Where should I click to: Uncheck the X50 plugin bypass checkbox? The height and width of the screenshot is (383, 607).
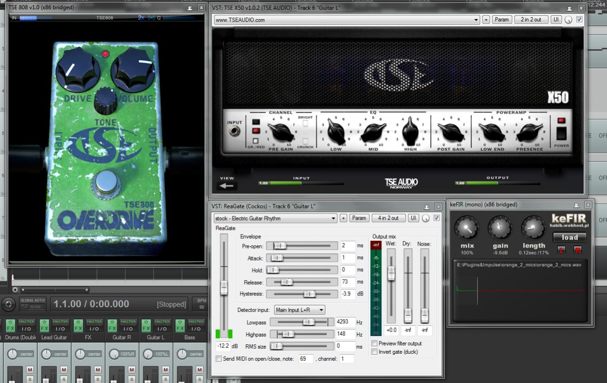pos(579,20)
